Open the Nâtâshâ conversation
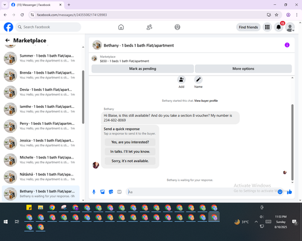302x241 pixels. 40,177
